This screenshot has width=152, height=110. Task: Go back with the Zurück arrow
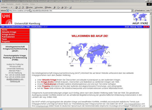(4, 7)
